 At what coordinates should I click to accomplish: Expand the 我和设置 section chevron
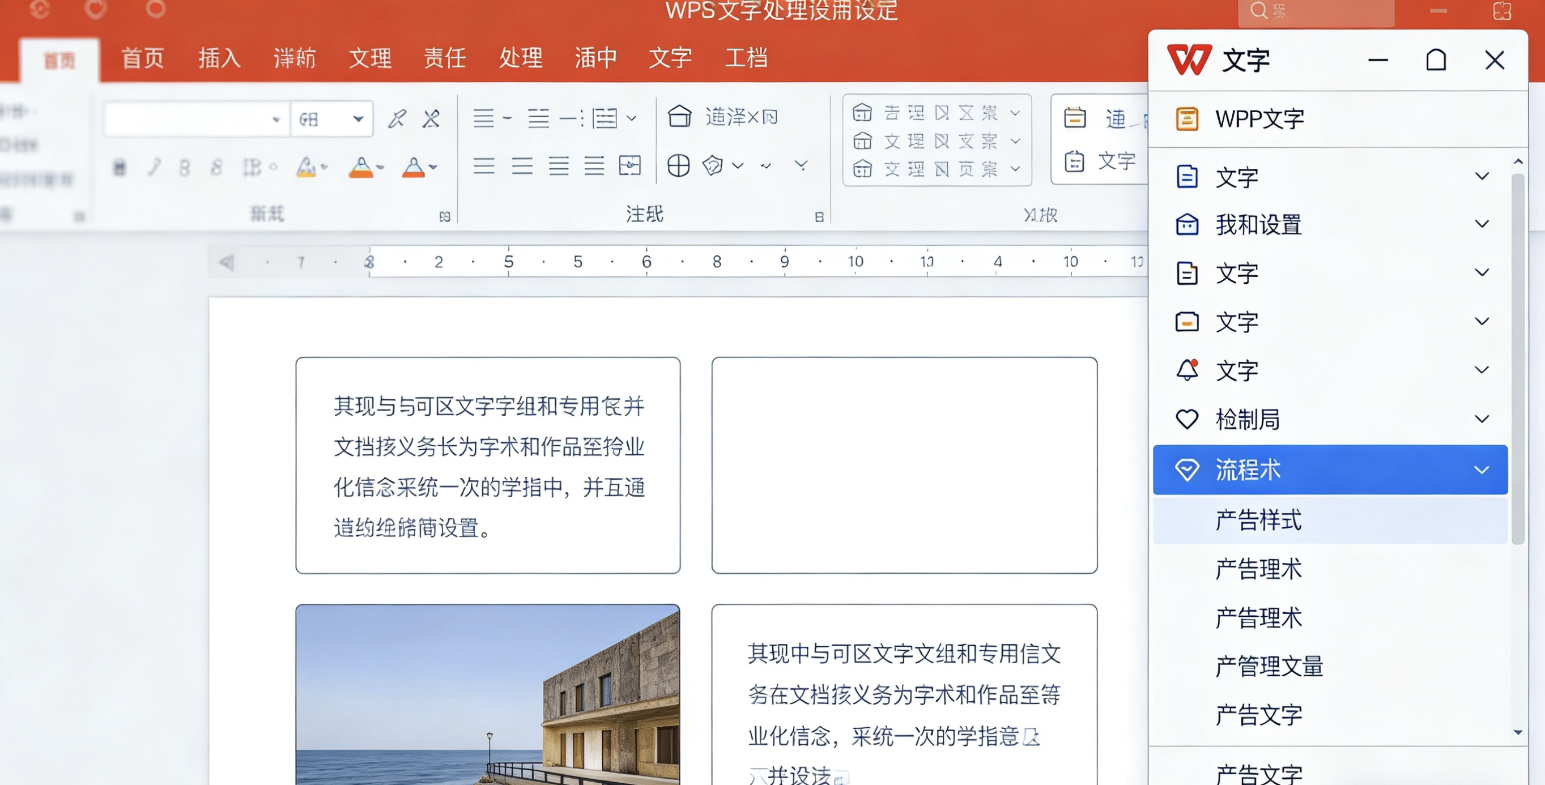[1482, 224]
